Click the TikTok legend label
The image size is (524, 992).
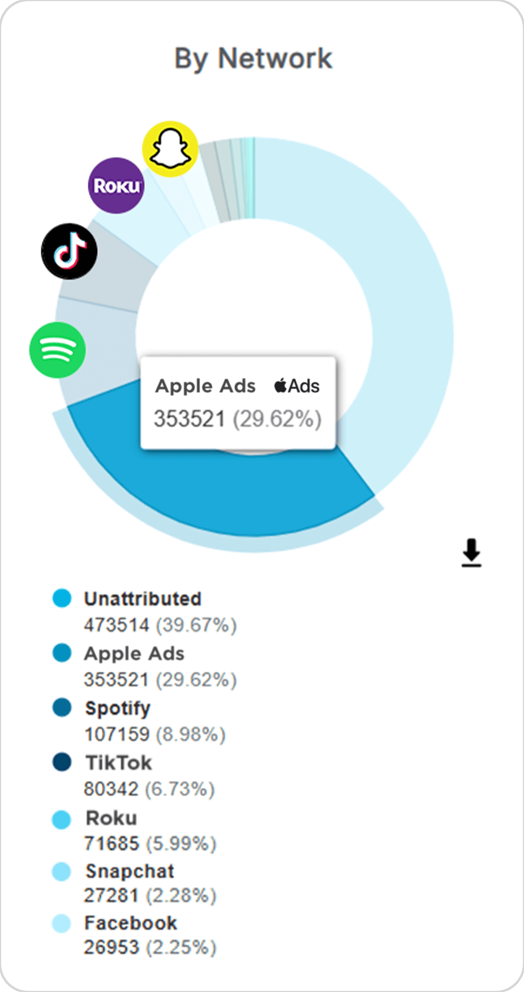tap(119, 763)
